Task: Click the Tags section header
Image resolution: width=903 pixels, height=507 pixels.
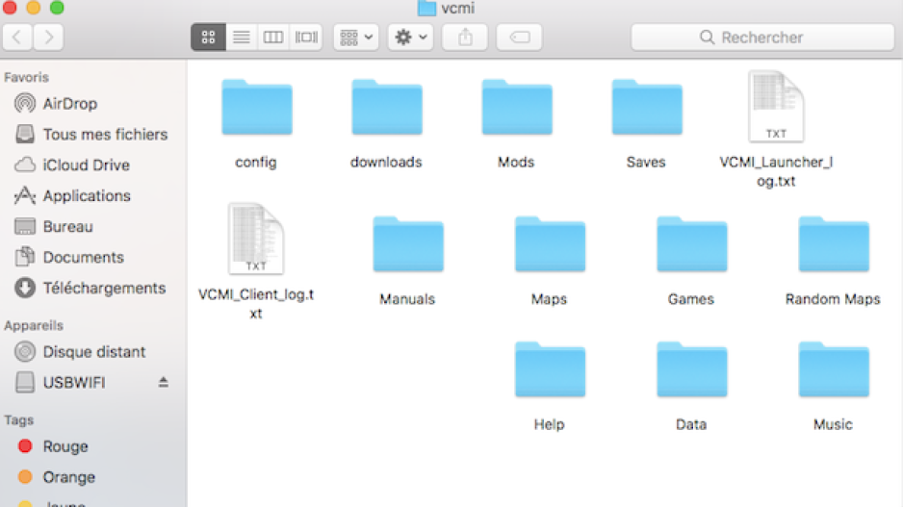Action: [19, 420]
